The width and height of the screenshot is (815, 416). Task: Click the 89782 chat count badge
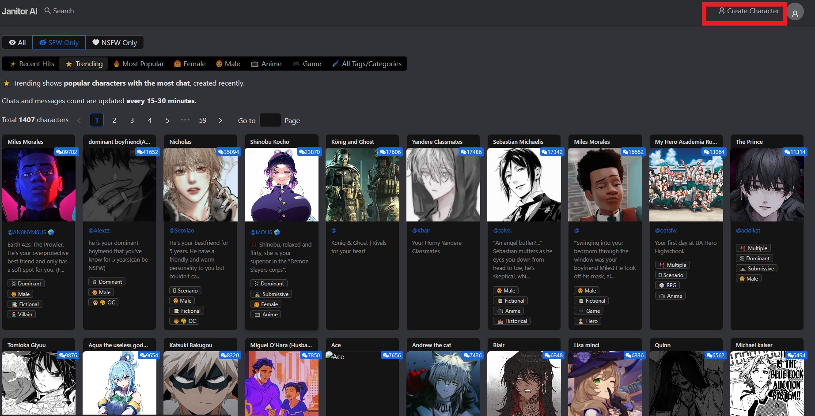tap(66, 152)
